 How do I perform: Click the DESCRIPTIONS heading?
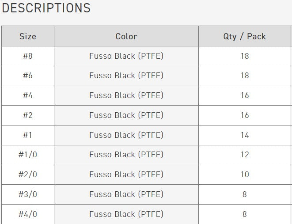tap(46, 8)
